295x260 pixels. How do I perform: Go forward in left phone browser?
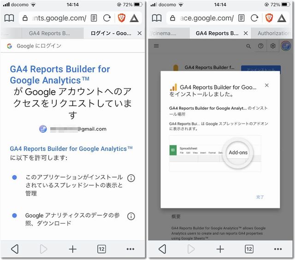[44, 249]
